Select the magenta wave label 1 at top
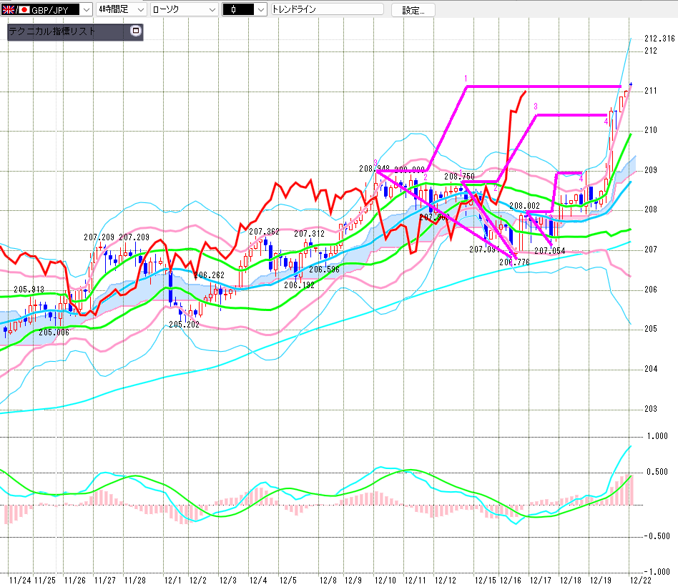678x587 pixels. pos(465,78)
